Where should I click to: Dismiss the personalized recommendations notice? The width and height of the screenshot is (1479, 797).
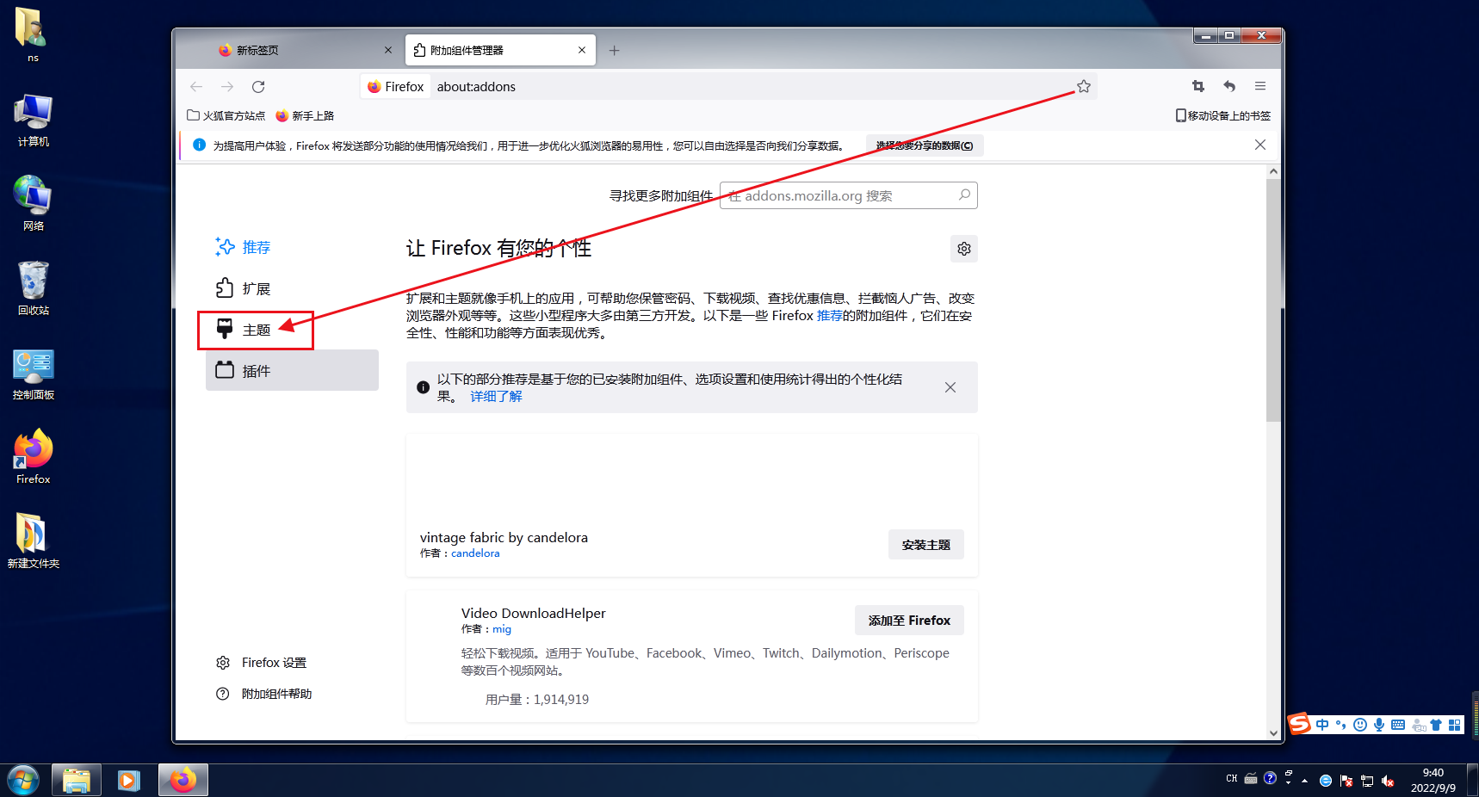(x=950, y=387)
